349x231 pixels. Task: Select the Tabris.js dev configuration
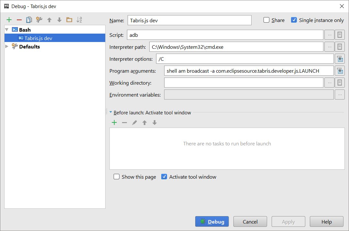(55, 38)
